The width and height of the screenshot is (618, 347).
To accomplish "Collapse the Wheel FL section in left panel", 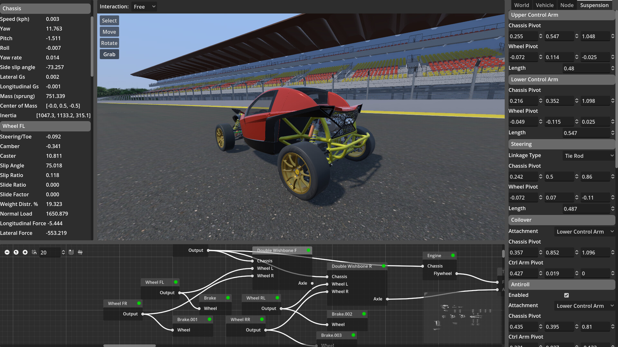I will pyautogui.click(x=45, y=126).
